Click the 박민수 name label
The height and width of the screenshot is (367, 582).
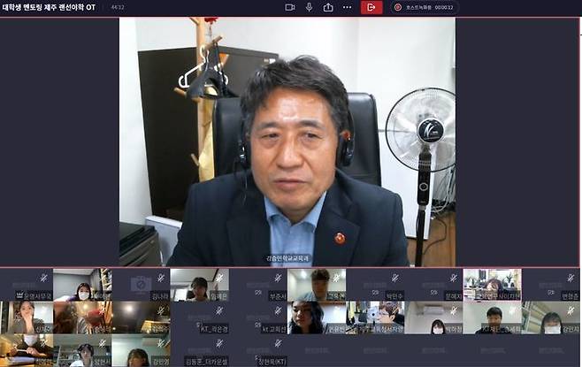click(x=394, y=296)
